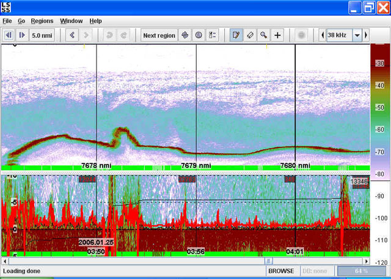Click the dB color scale bar
Viewport: 391px width, 279px height.
point(378,110)
